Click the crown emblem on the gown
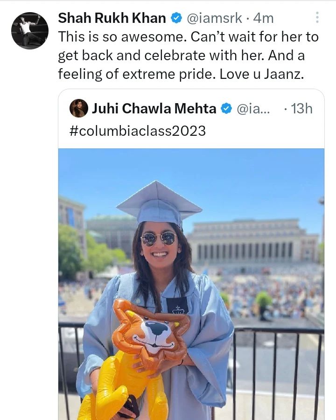 (x=177, y=306)
